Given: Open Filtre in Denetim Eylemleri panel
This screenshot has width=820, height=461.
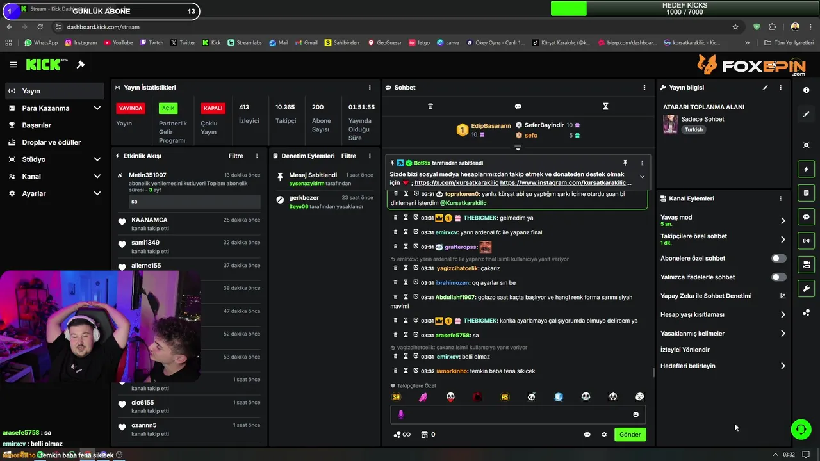Looking at the screenshot, I should click(348, 156).
